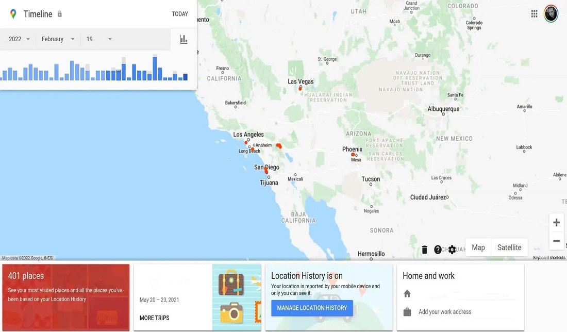Zoom in on the map

click(556, 223)
